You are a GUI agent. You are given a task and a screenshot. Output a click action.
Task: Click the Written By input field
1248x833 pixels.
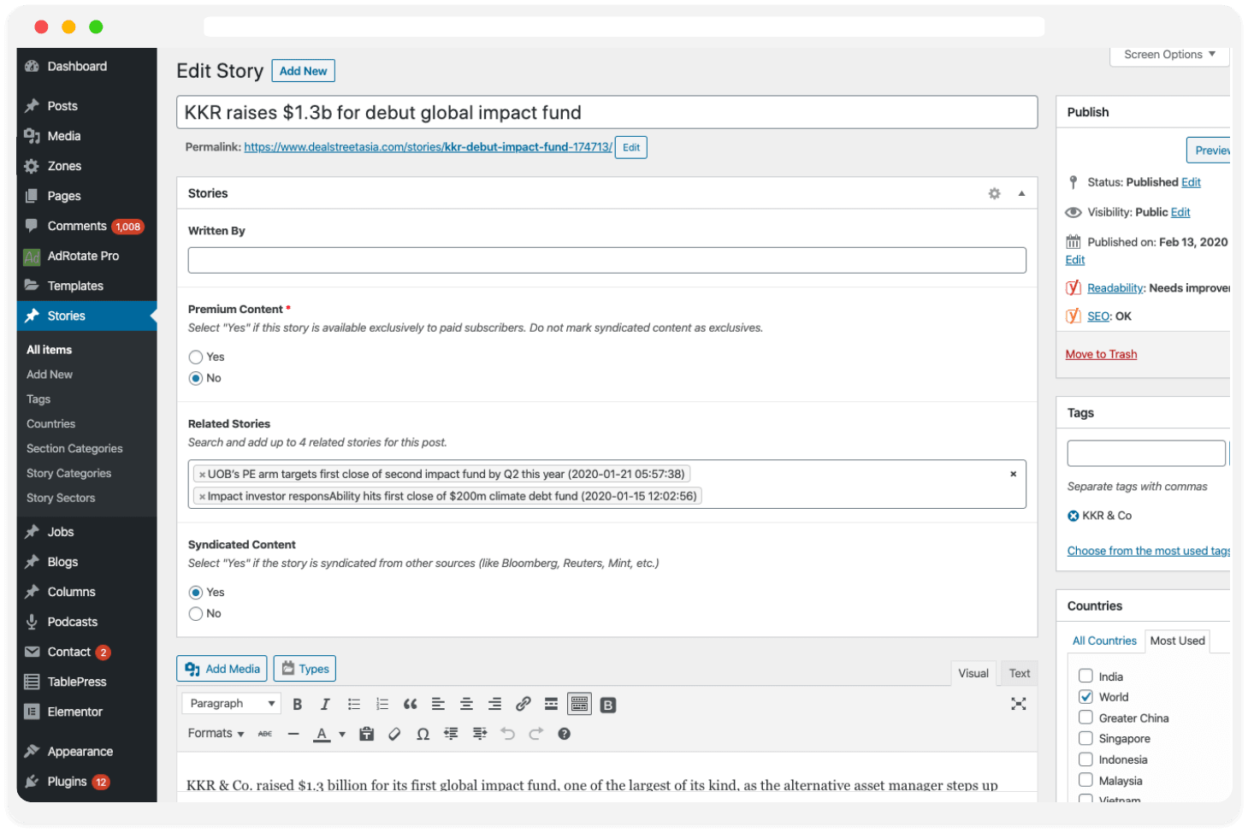coord(606,260)
